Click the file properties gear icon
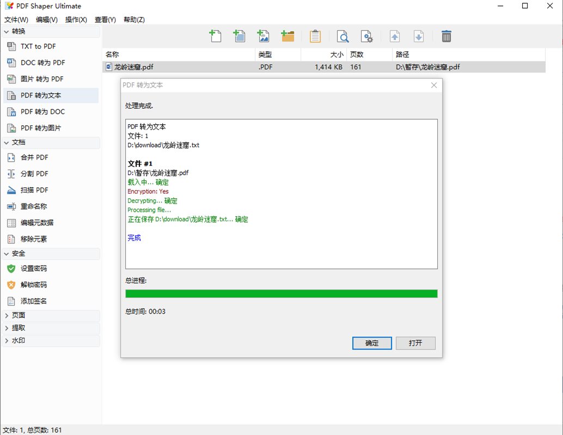This screenshot has width=563, height=435. tap(368, 36)
